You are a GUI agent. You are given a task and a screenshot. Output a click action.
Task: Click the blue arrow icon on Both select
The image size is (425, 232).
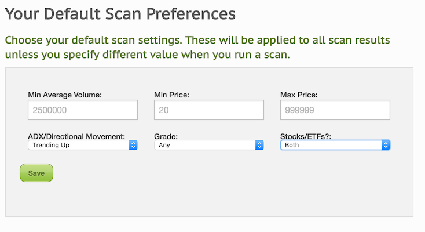click(386, 145)
